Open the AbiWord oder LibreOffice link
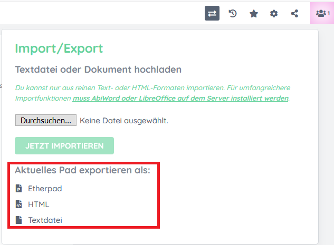 point(180,99)
